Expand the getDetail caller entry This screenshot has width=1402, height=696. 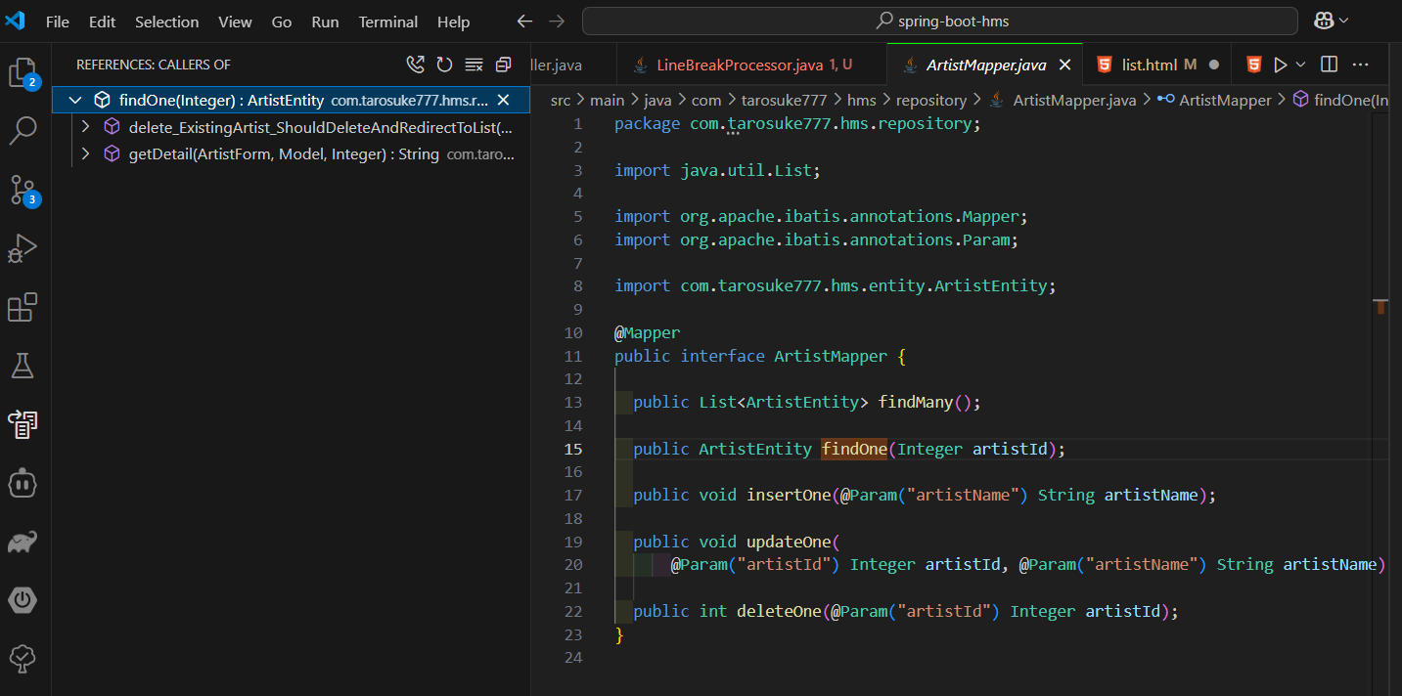[x=85, y=153]
